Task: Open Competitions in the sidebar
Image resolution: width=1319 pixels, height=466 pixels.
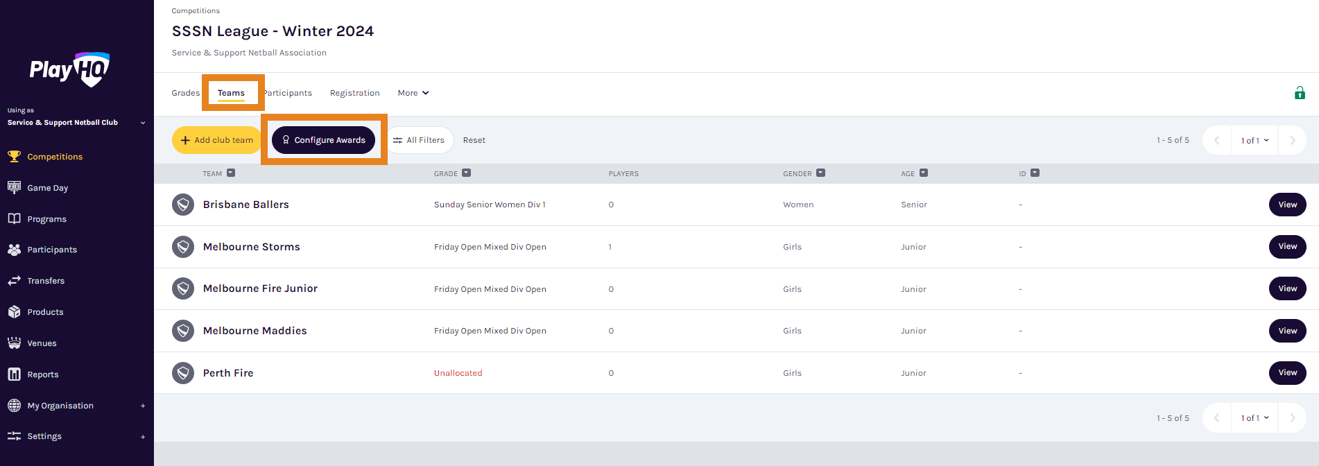Action: pos(55,157)
